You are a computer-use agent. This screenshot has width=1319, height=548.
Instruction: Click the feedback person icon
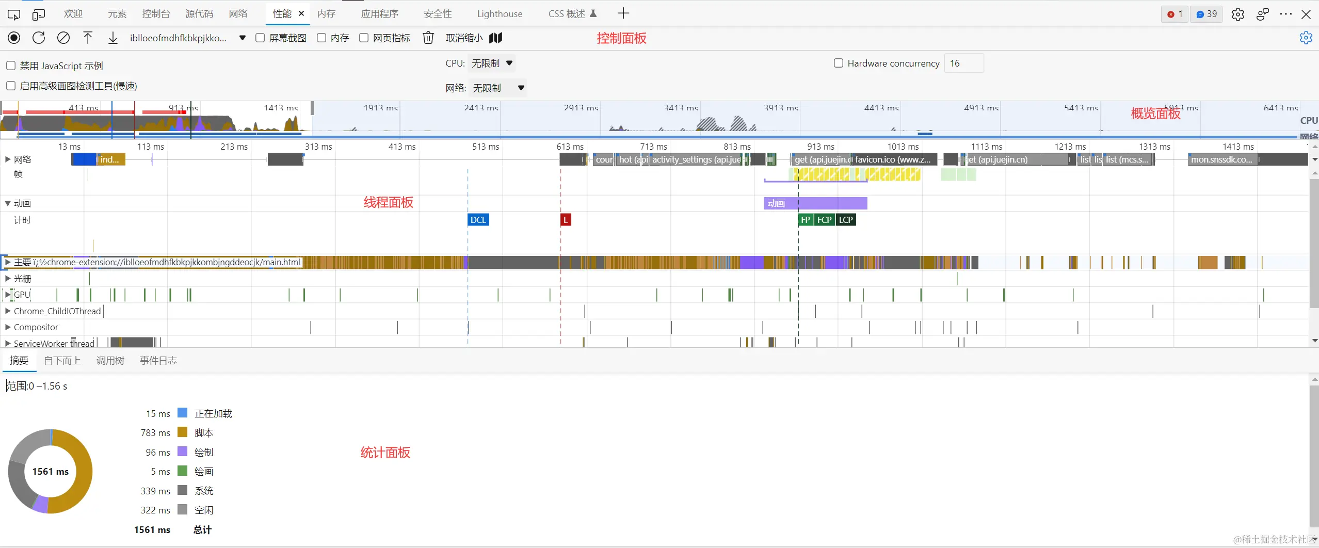pos(1262,14)
